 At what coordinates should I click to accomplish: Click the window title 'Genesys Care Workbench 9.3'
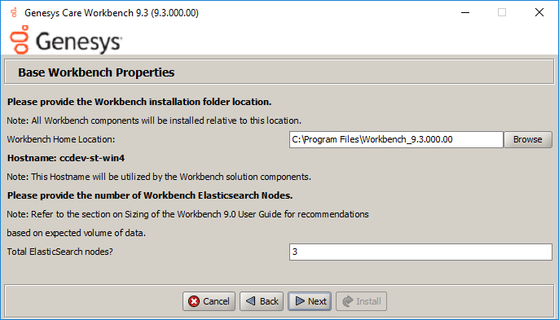click(112, 13)
